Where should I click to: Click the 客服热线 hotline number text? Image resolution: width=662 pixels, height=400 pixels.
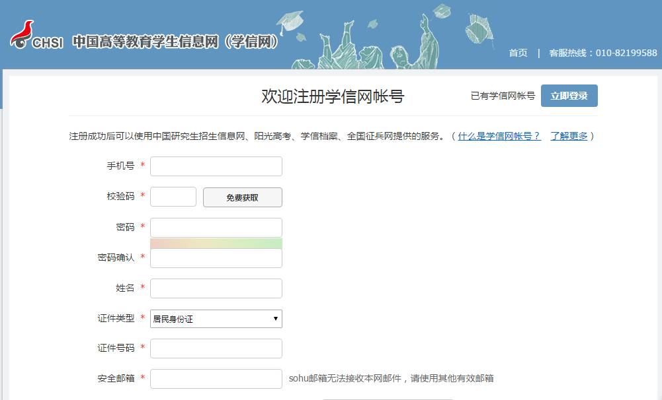coord(603,53)
